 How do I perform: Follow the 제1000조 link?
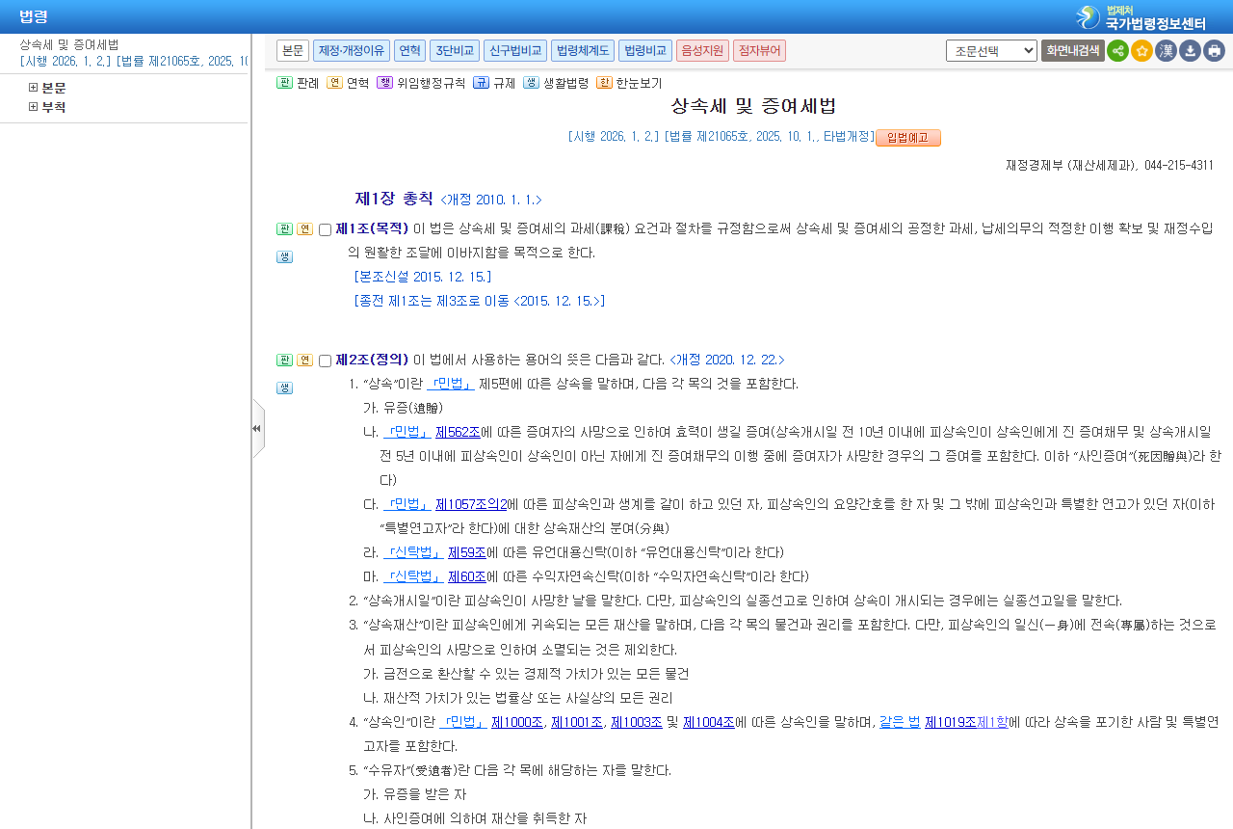517,722
